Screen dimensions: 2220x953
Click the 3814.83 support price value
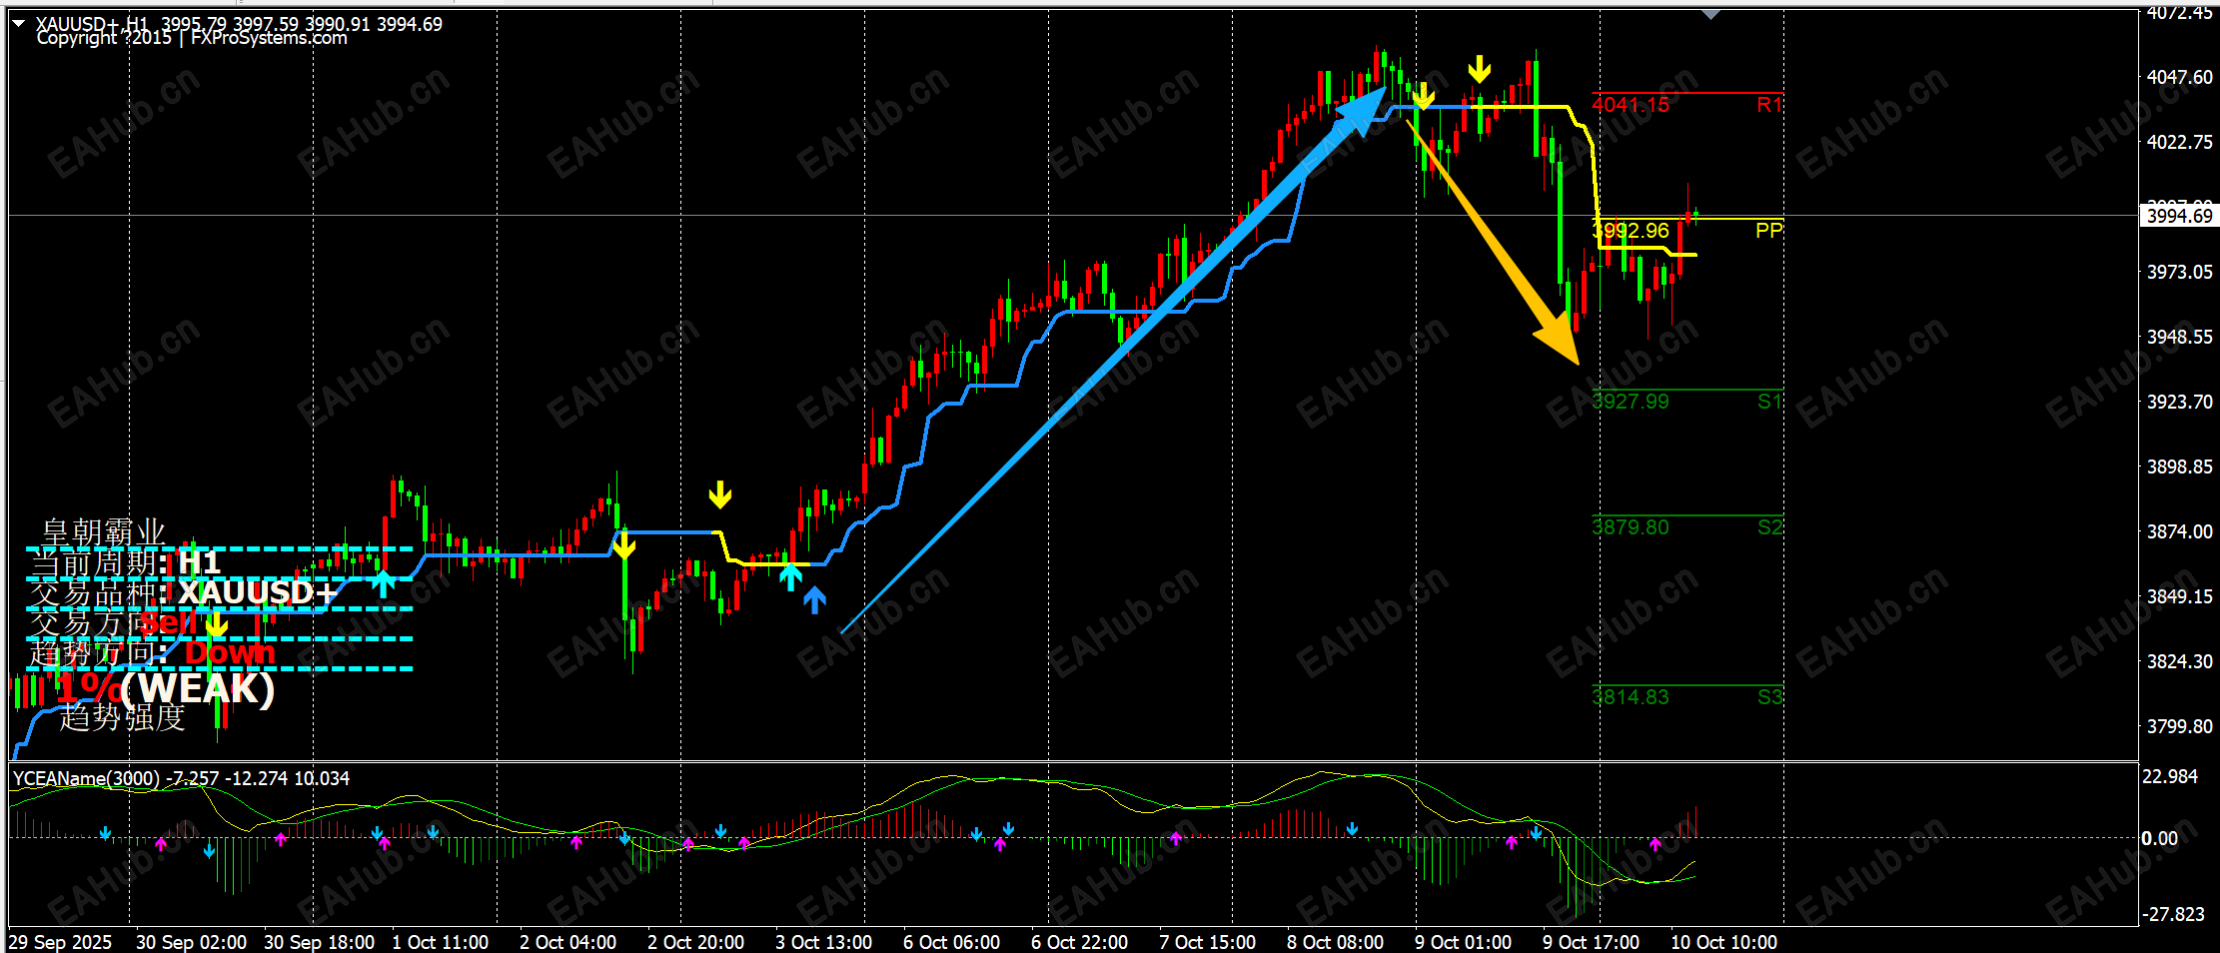tap(1631, 697)
